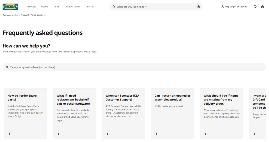Click Frequently Asked Questions breadcrumb
This screenshot has width=269, height=142.
[33, 15]
